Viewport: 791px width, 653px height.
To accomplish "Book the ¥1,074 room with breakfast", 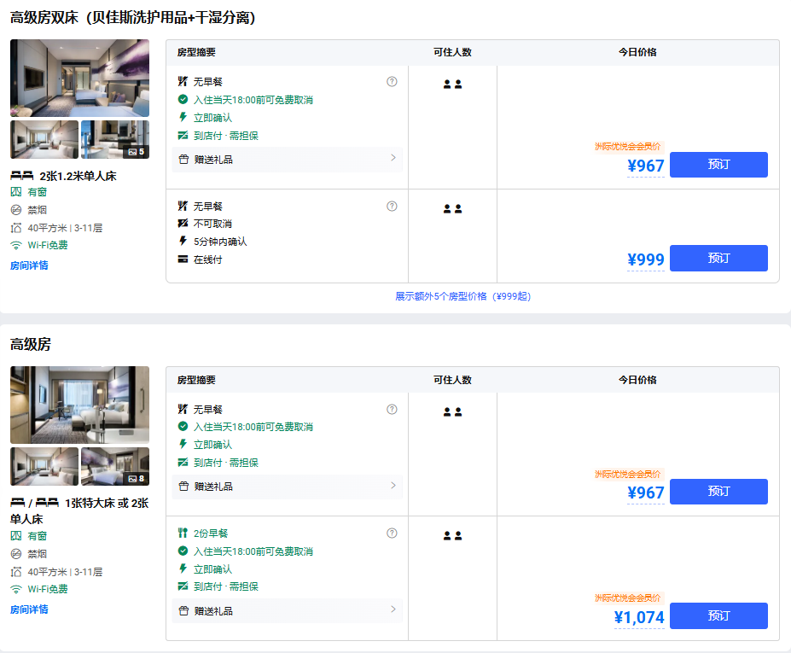I will [718, 615].
